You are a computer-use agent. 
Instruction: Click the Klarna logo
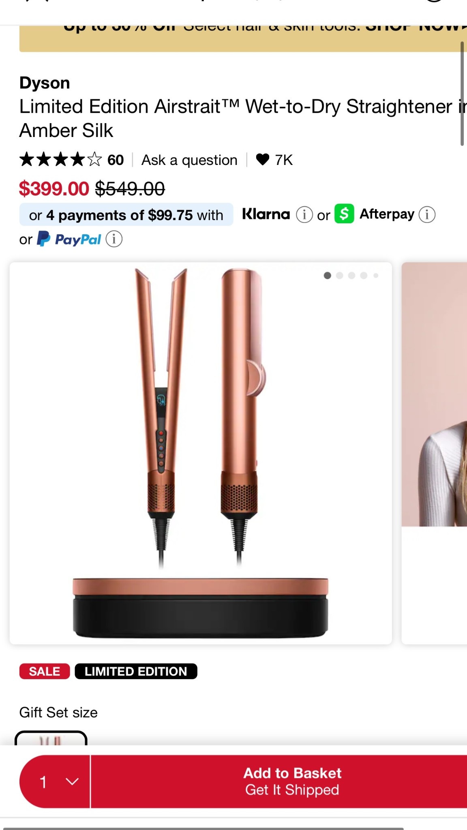click(266, 214)
